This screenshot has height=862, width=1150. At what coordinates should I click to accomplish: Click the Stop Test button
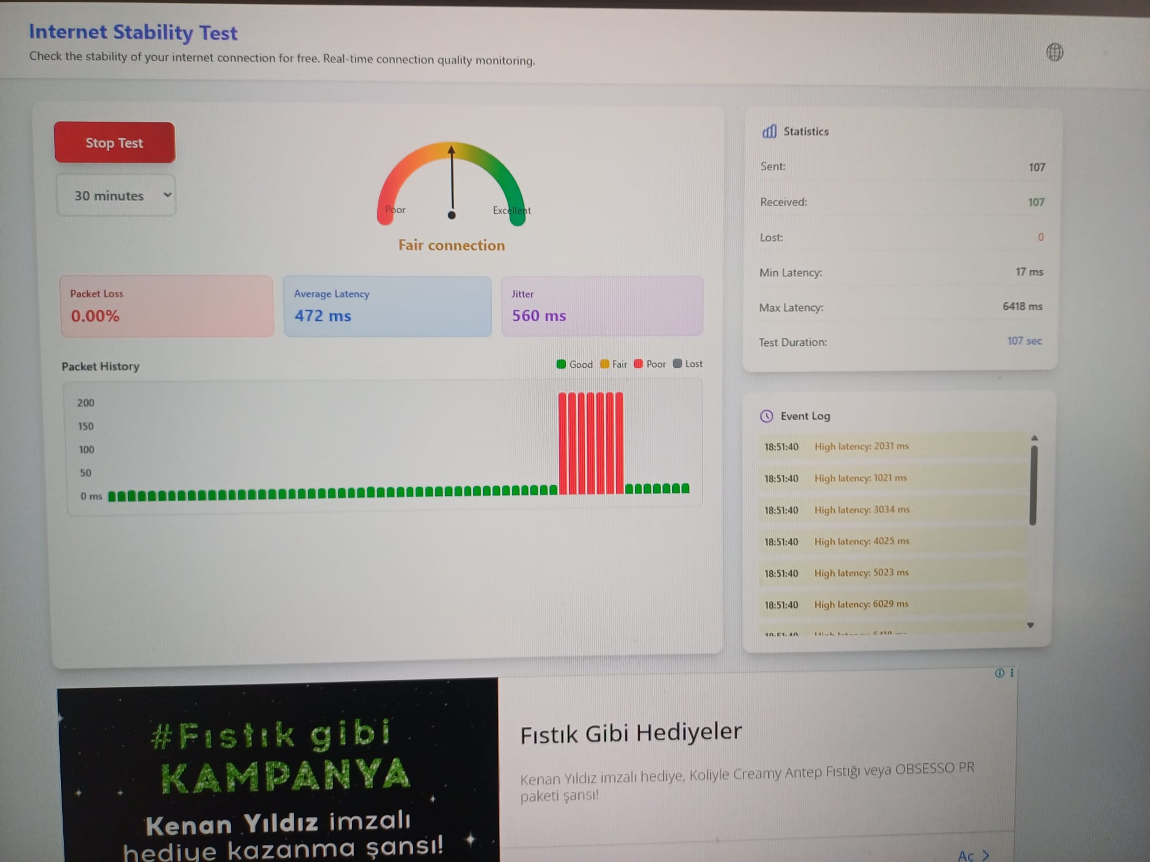pyautogui.click(x=114, y=143)
